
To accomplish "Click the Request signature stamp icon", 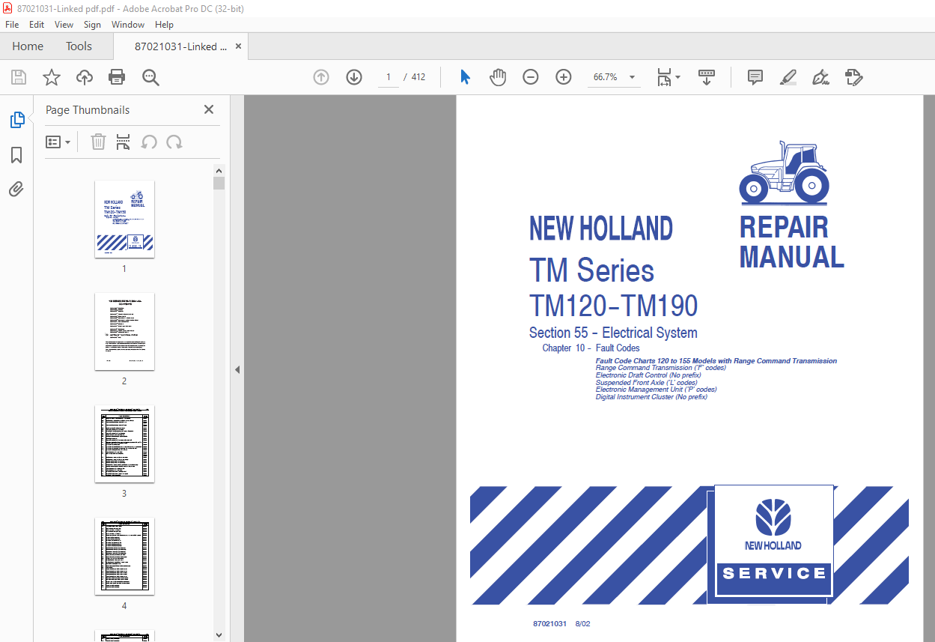I will (854, 77).
